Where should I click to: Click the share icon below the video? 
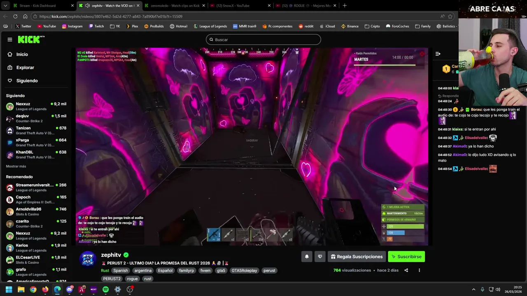(x=406, y=271)
